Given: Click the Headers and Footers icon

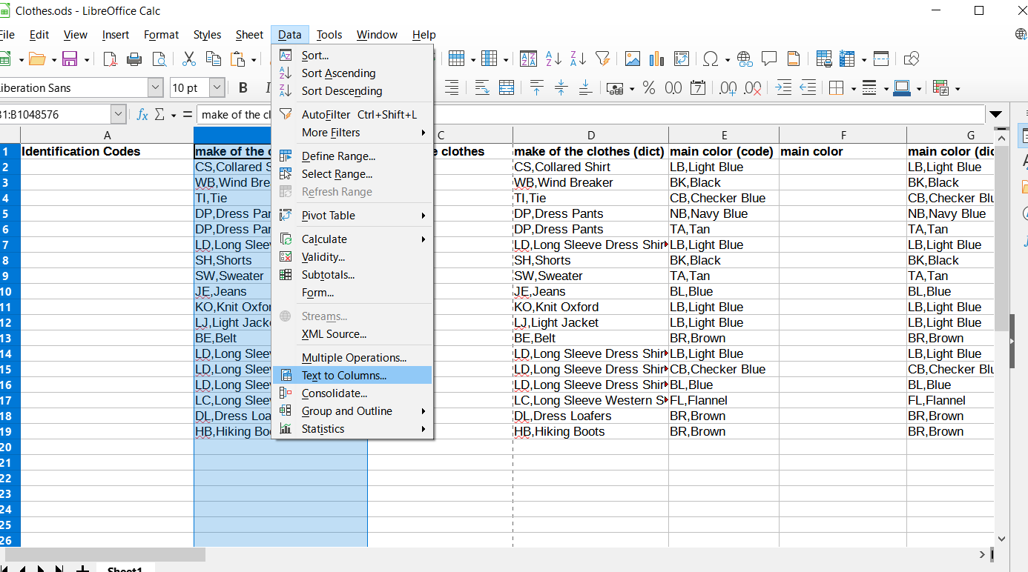Looking at the screenshot, I should [794, 59].
